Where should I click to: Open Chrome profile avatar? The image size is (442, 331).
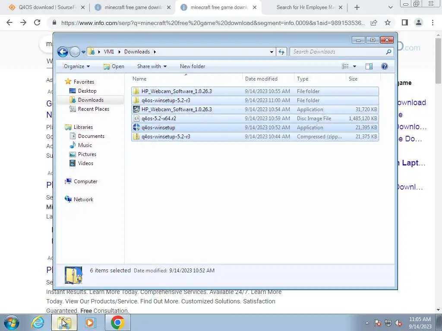[x=419, y=22]
